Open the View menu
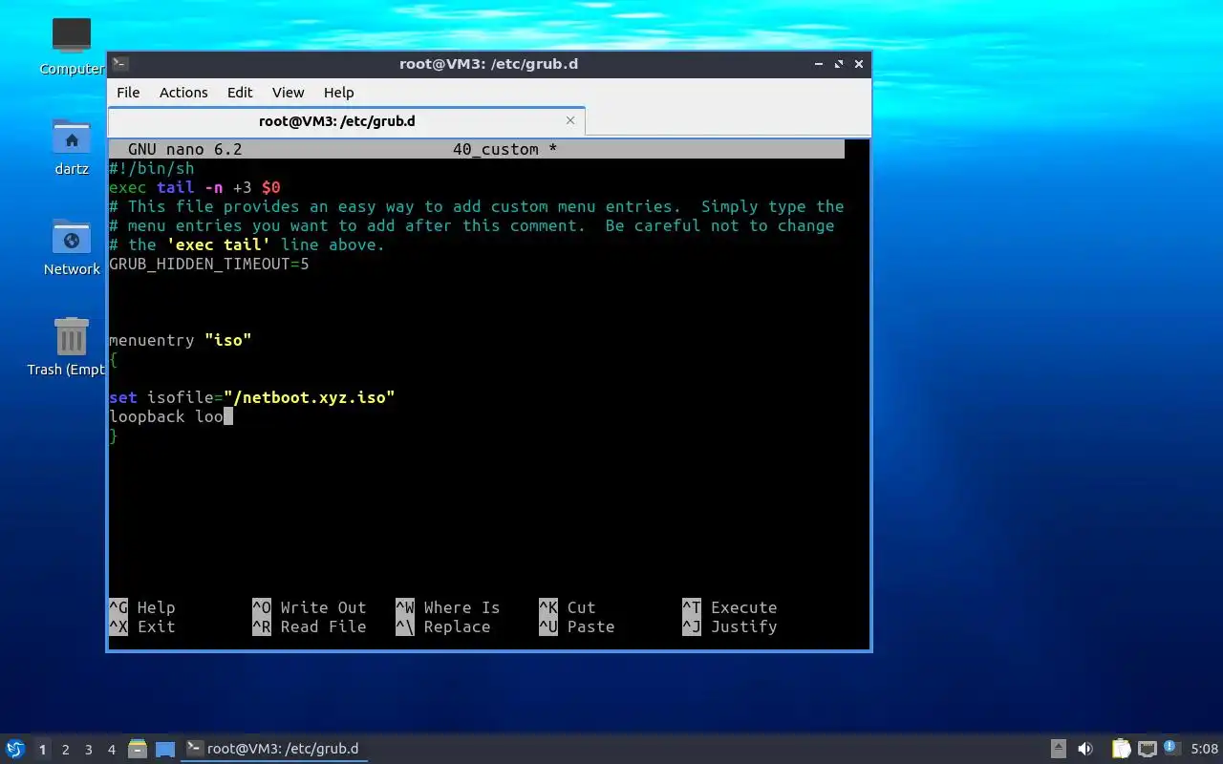The image size is (1223, 764). pos(288,93)
